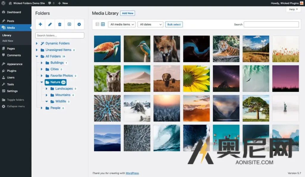Click the edit folder pencil icon
The image size is (305, 177).
[50, 24]
